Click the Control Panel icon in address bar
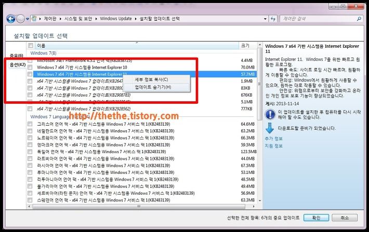This screenshot has height=232, width=369. tap(34, 19)
